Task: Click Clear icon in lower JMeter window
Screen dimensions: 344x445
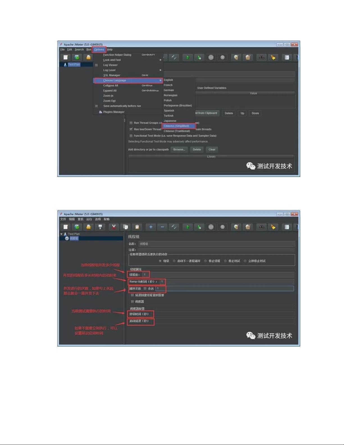Action: (236, 227)
